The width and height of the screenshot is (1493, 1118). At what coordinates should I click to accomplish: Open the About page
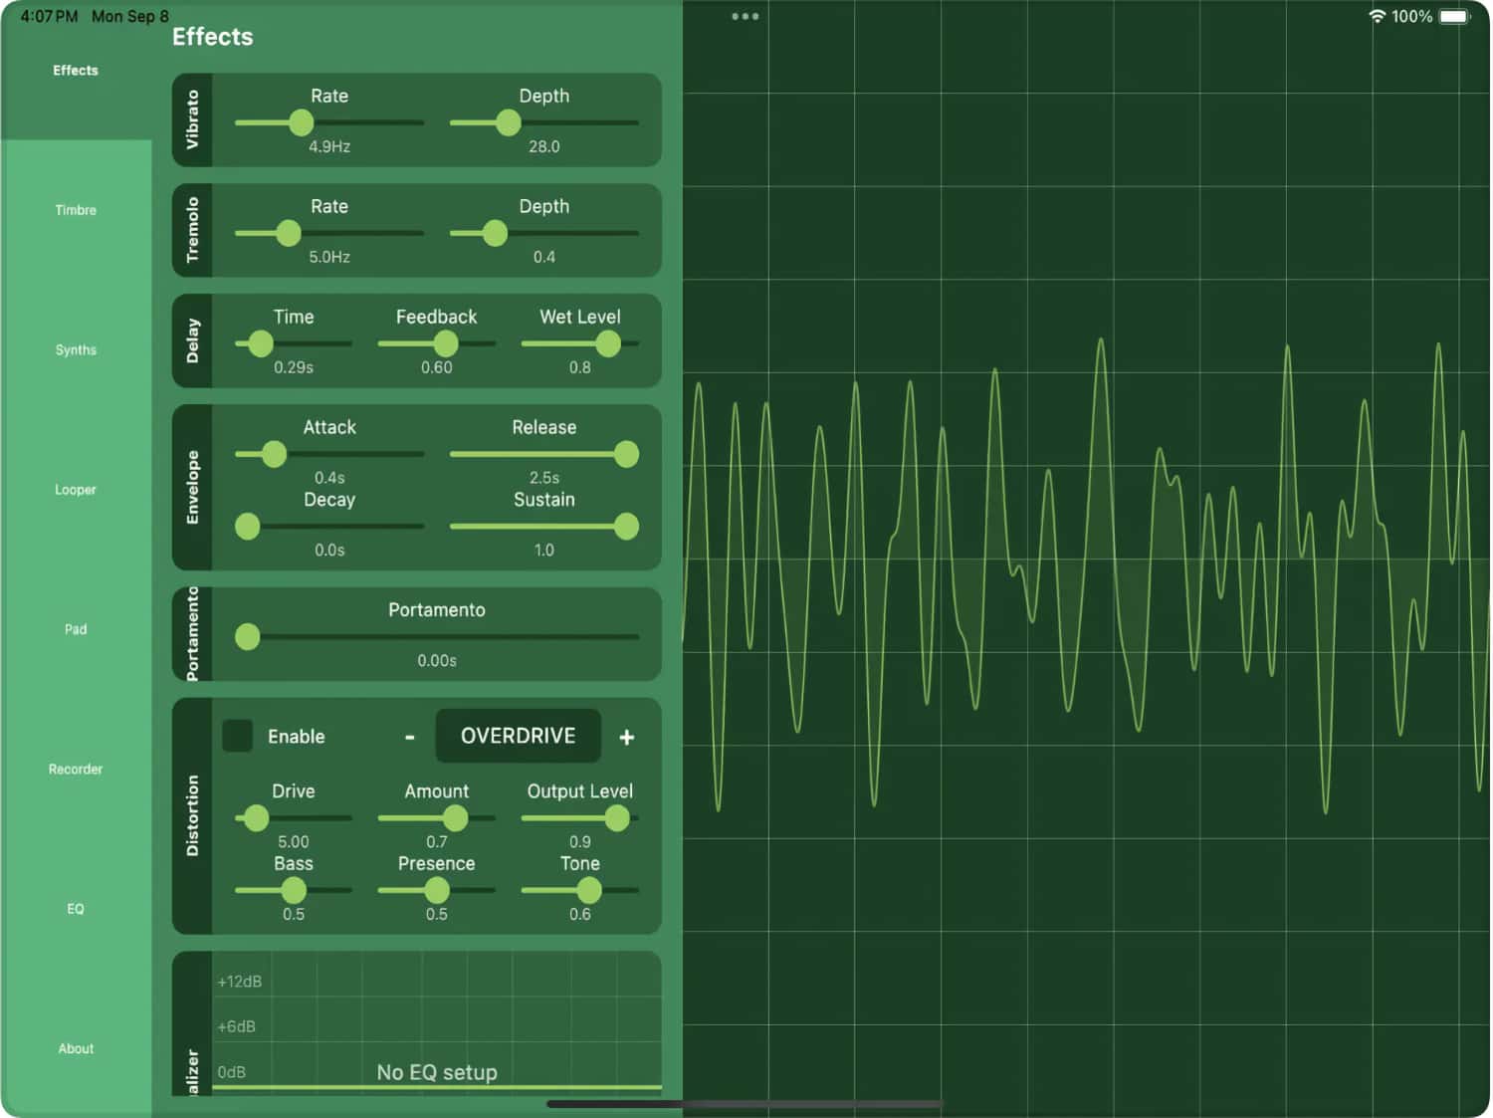click(x=76, y=1048)
